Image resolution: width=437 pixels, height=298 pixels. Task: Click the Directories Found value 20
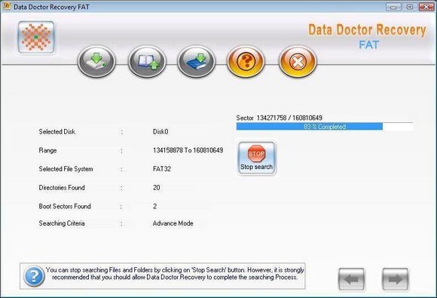(x=157, y=188)
